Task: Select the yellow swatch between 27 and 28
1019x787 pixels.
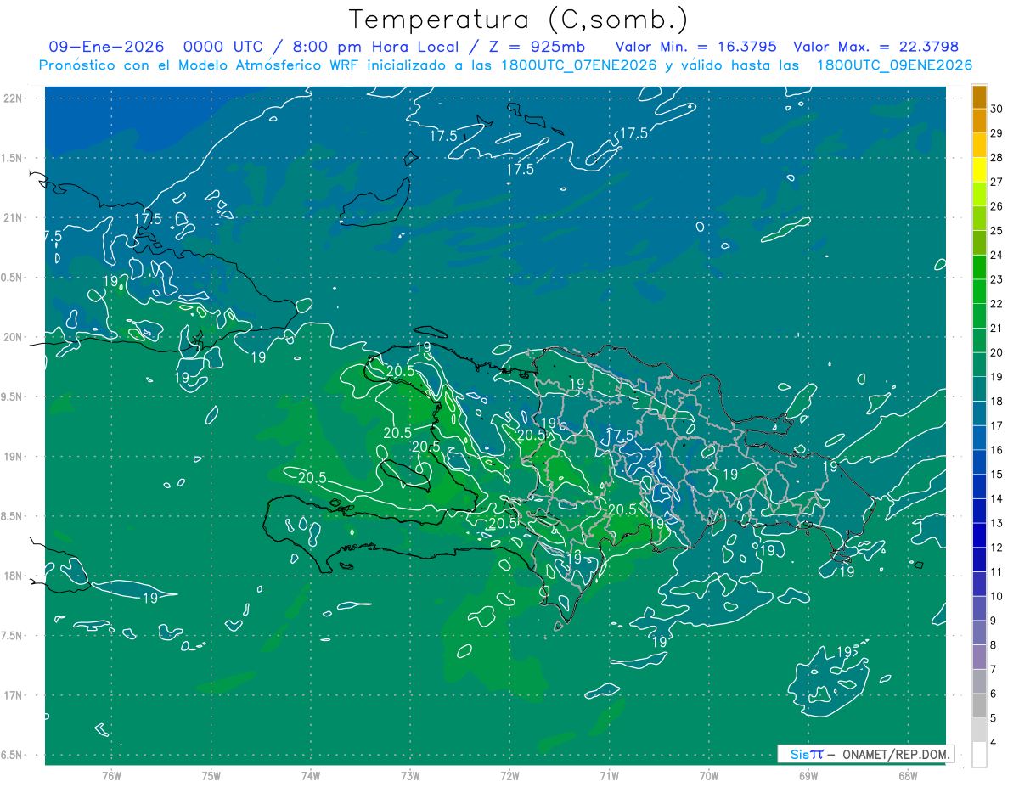Action: coord(979,170)
